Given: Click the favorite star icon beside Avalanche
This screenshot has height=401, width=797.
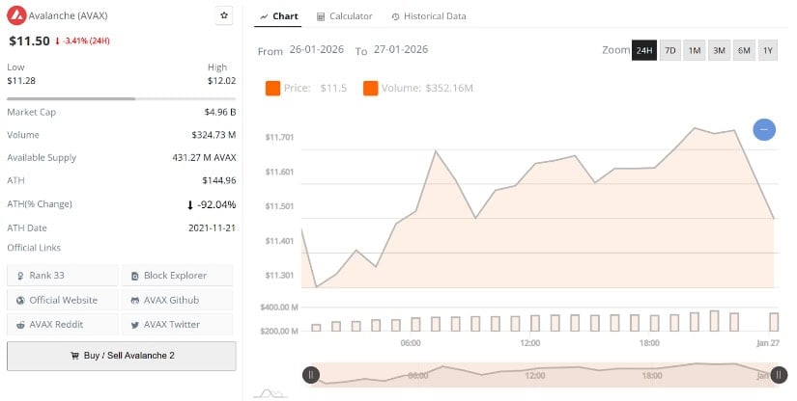Looking at the screenshot, I should (x=224, y=16).
